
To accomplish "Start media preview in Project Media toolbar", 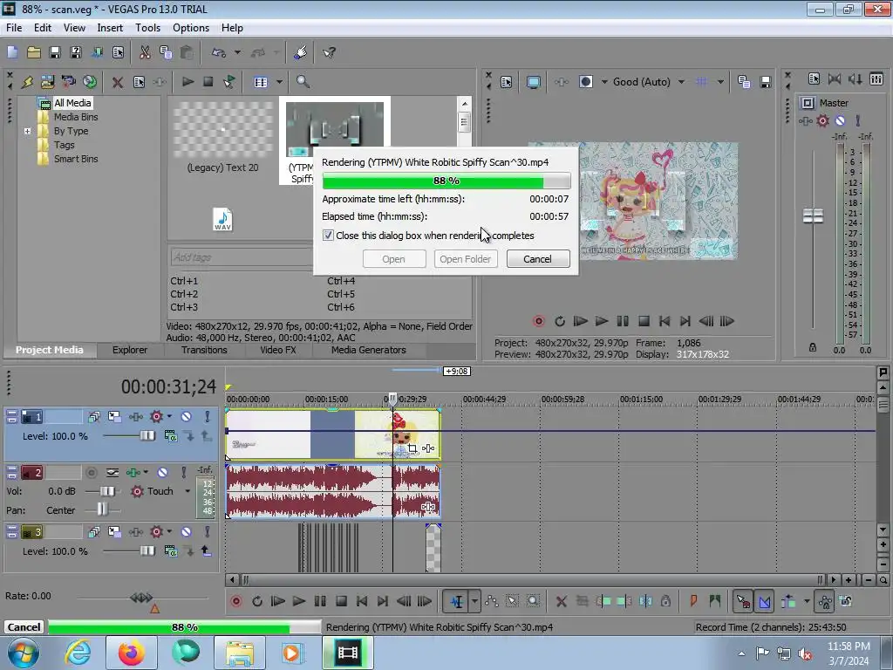I will tap(187, 82).
